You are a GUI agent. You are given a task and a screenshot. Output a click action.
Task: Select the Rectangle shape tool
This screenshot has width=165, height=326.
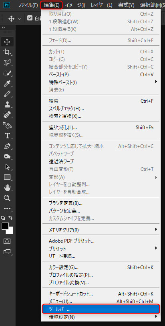(x=7, y=177)
